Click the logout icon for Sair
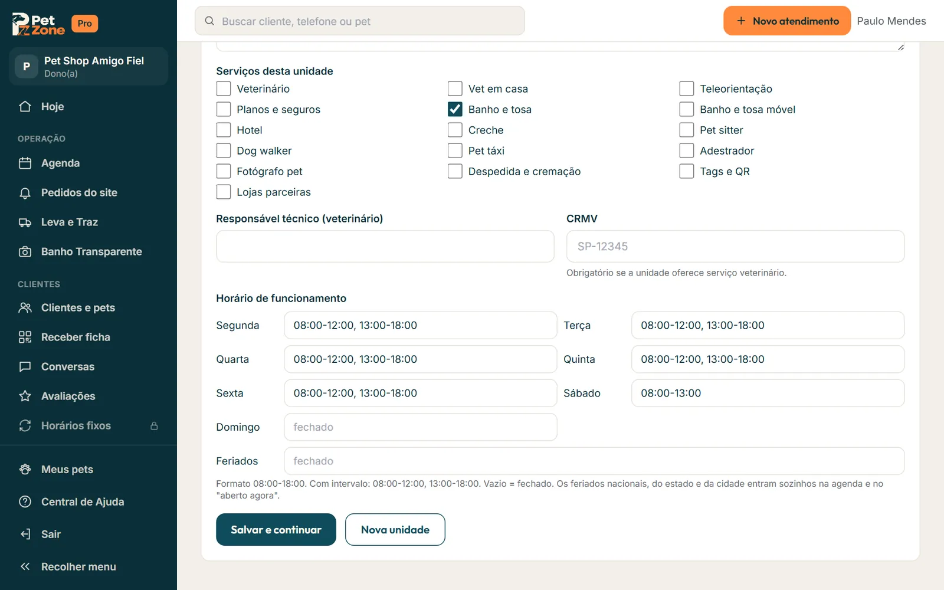The height and width of the screenshot is (590, 944). (25, 535)
